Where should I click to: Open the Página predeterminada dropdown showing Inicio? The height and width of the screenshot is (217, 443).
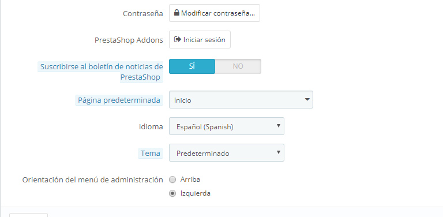(241, 99)
